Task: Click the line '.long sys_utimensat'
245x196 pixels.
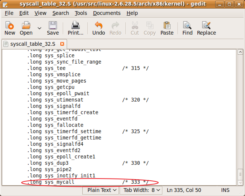Action: pos(55,100)
